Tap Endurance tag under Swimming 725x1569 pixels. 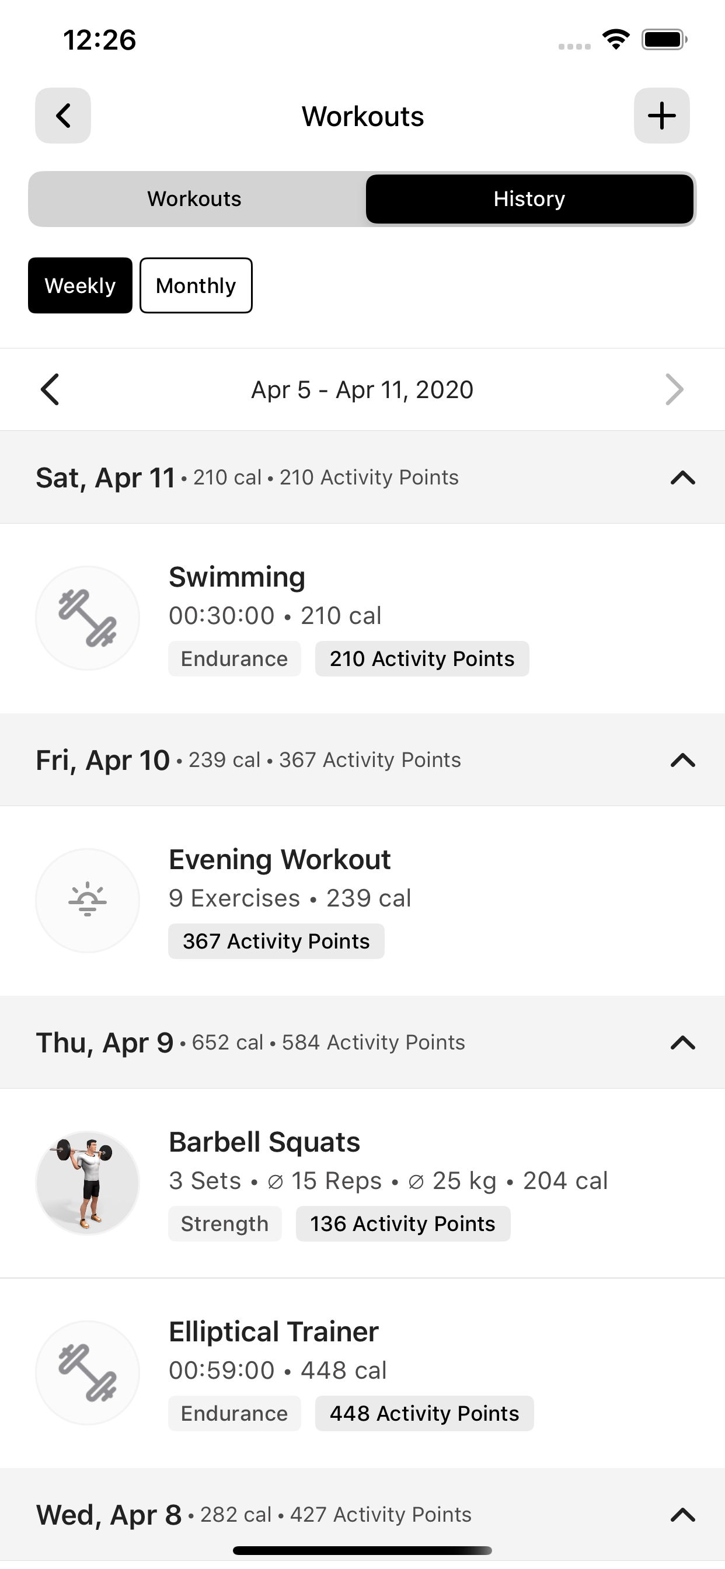(235, 658)
